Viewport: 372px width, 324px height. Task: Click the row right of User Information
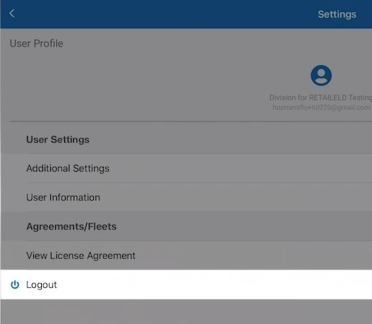click(236, 198)
